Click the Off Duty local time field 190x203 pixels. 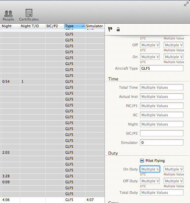[174, 181]
